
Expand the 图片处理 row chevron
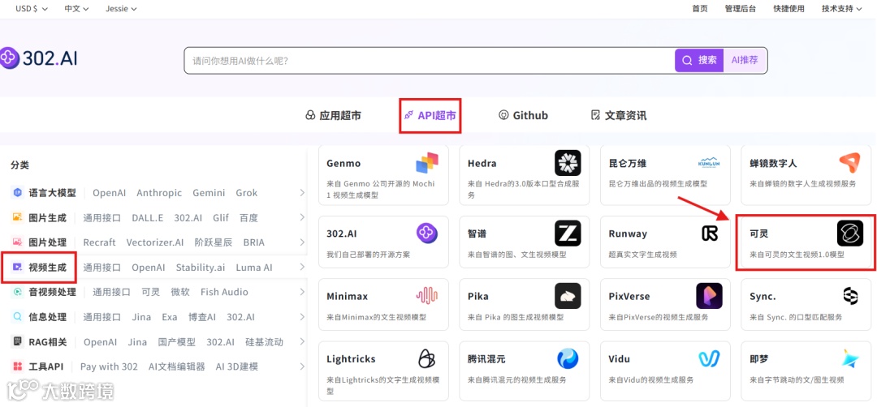pyautogui.click(x=302, y=242)
